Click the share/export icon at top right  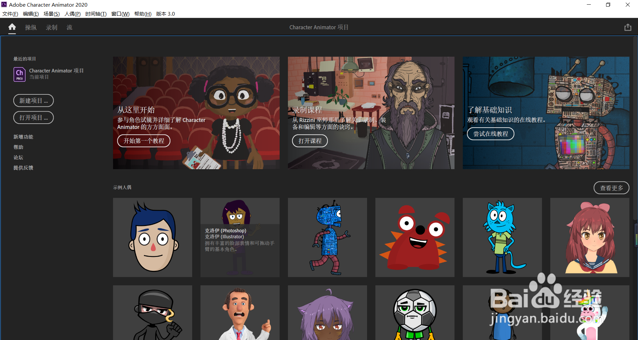coord(627,27)
